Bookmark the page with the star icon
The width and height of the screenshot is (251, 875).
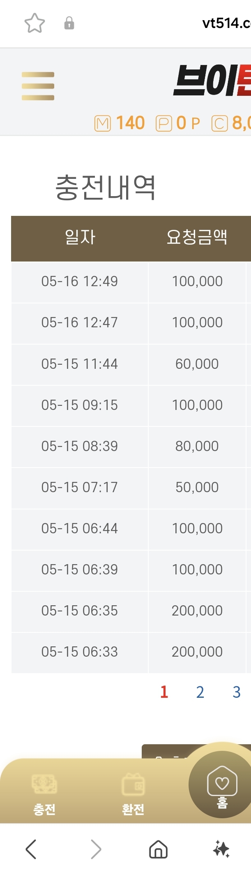(x=35, y=23)
